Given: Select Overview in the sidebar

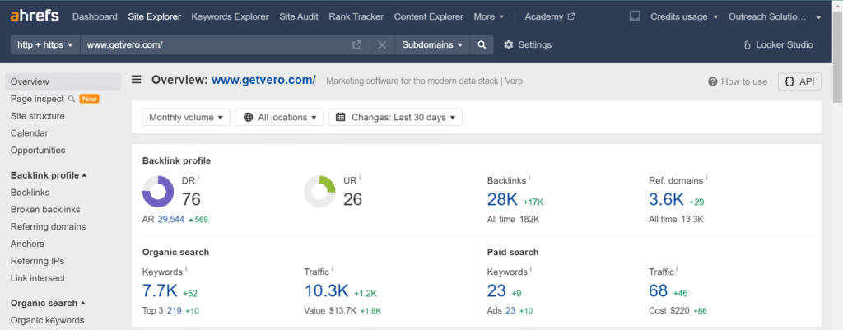Looking at the screenshot, I should [63, 81].
